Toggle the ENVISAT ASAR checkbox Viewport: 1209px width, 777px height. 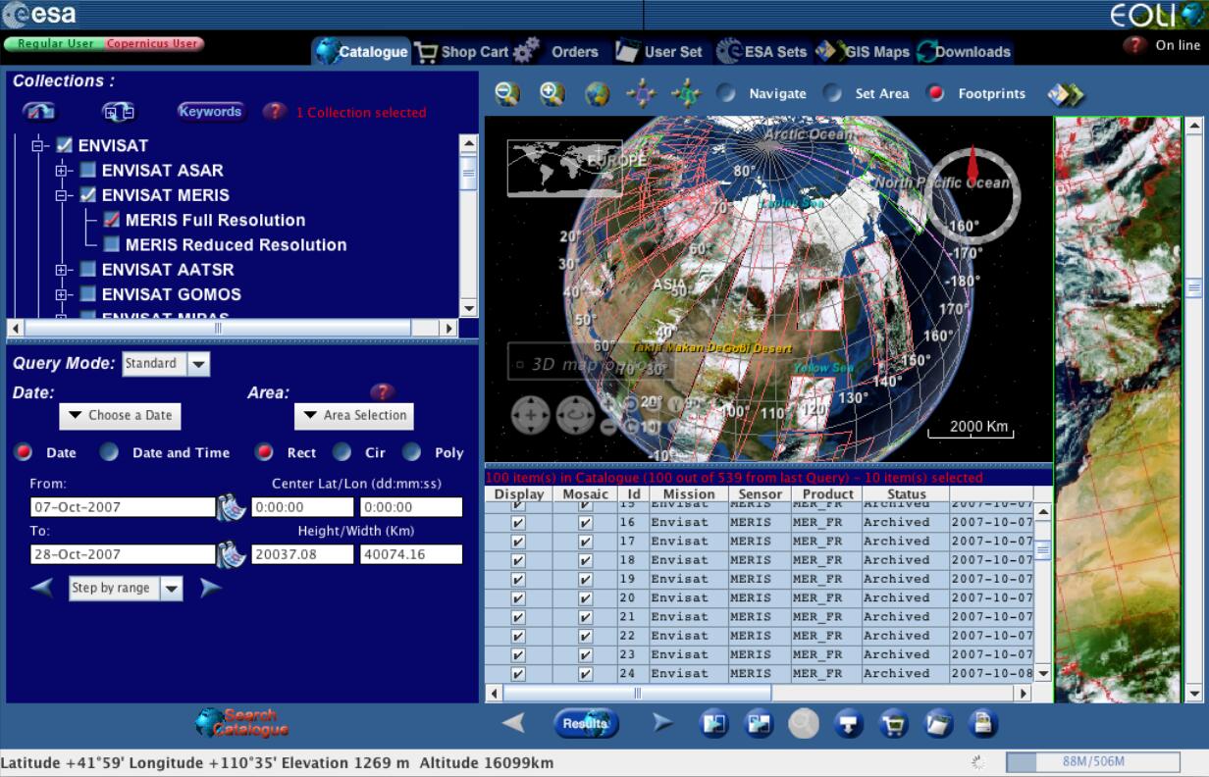[88, 170]
